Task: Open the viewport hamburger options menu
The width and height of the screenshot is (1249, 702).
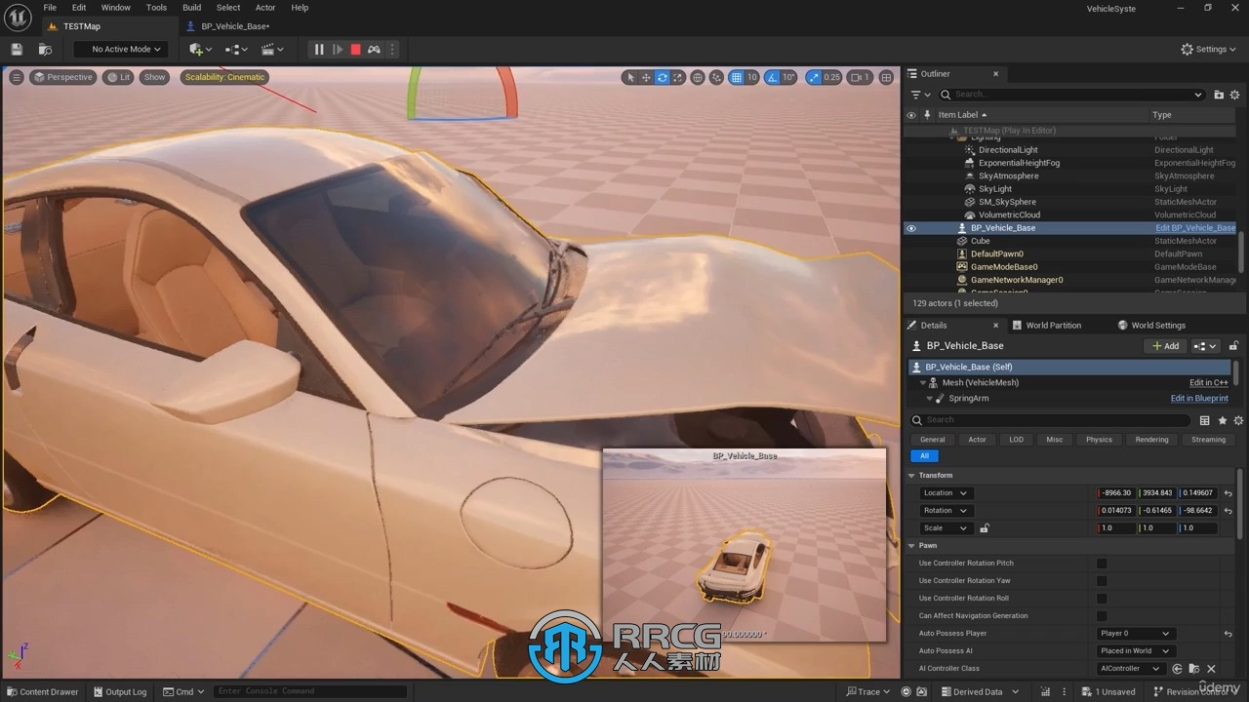Action: (x=16, y=77)
